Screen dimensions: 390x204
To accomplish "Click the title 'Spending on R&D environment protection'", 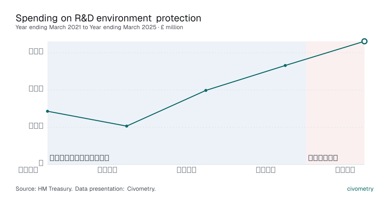I will coord(108,18).
